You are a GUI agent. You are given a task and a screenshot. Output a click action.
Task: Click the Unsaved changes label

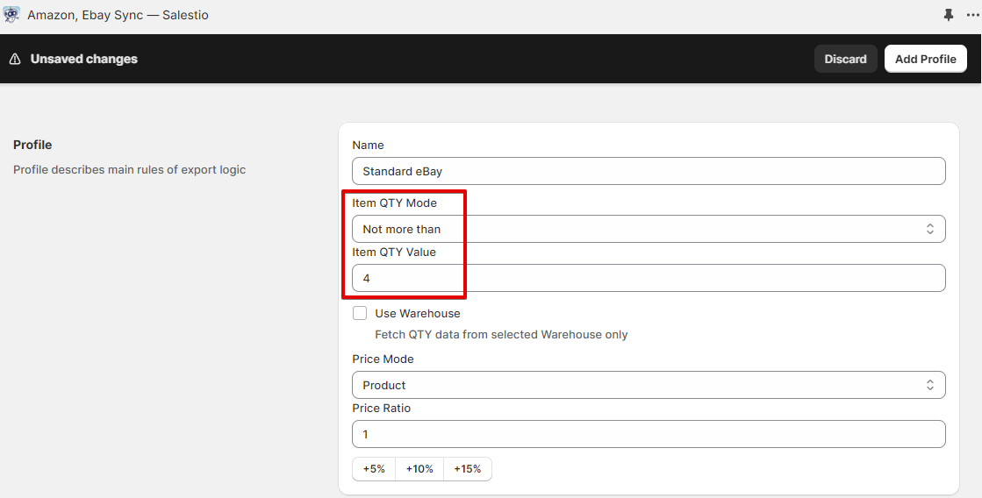(x=83, y=59)
